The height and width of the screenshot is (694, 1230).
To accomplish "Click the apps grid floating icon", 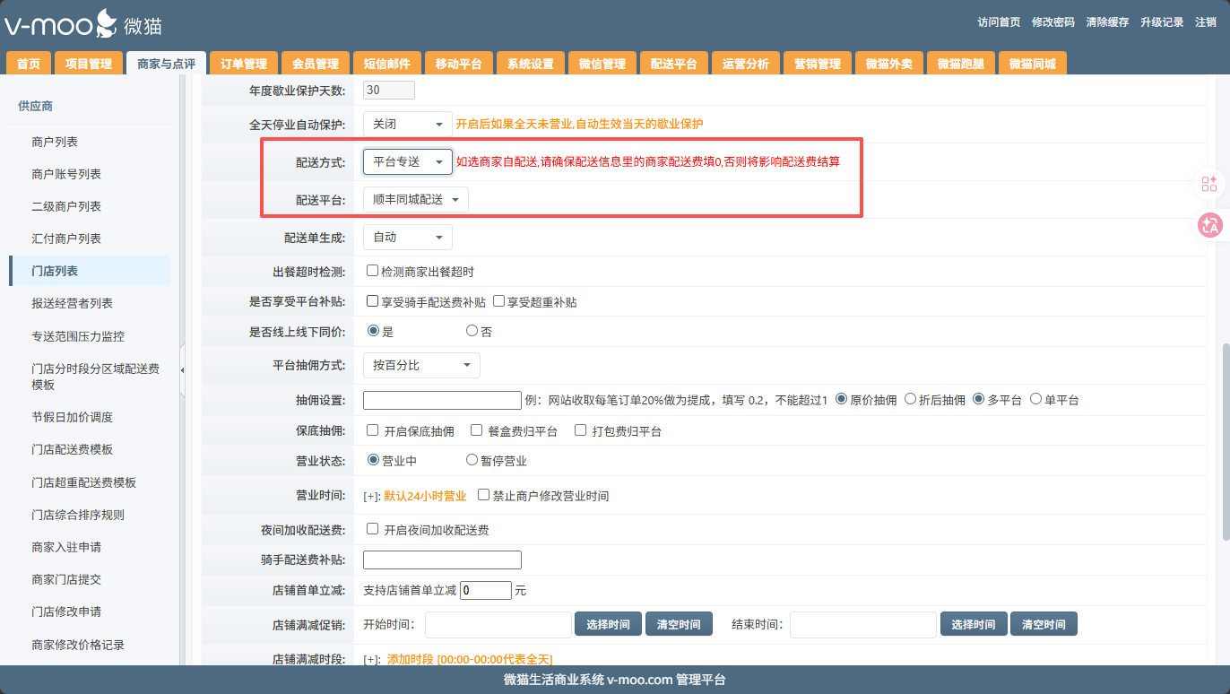I will (1209, 184).
